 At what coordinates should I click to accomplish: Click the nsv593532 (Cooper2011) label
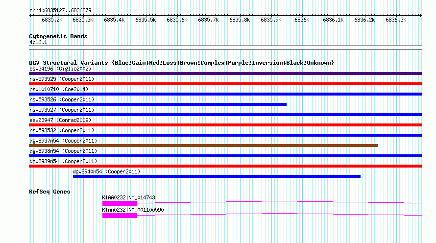62,130
